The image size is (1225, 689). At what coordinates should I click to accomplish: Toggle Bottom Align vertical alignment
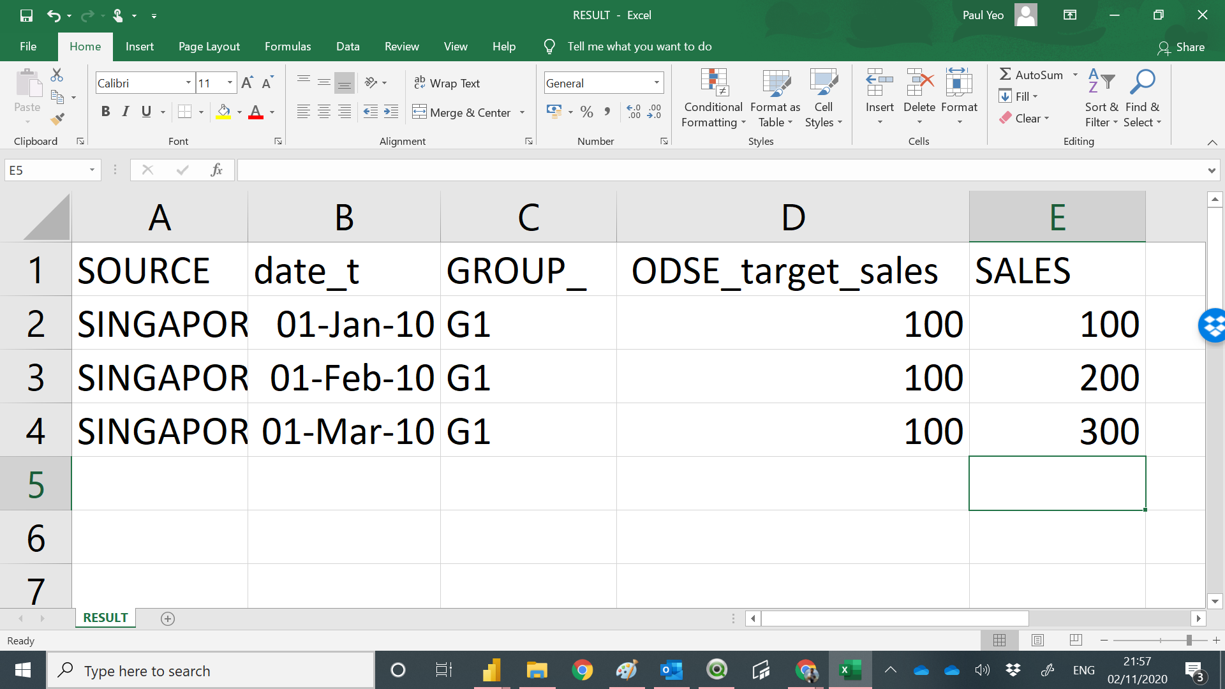(x=345, y=83)
